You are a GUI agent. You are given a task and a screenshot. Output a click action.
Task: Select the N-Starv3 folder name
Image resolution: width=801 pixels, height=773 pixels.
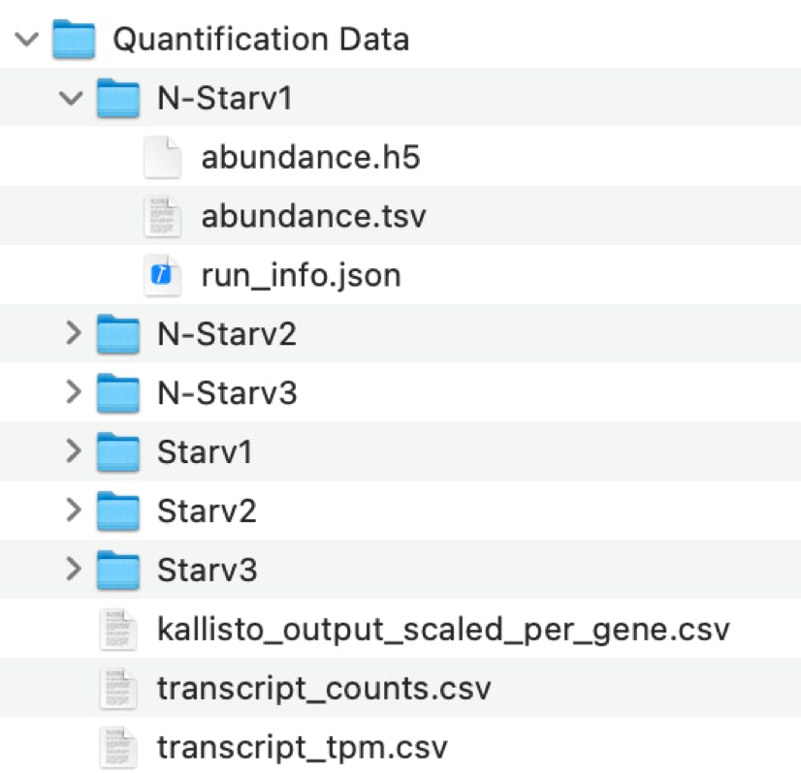click(226, 393)
